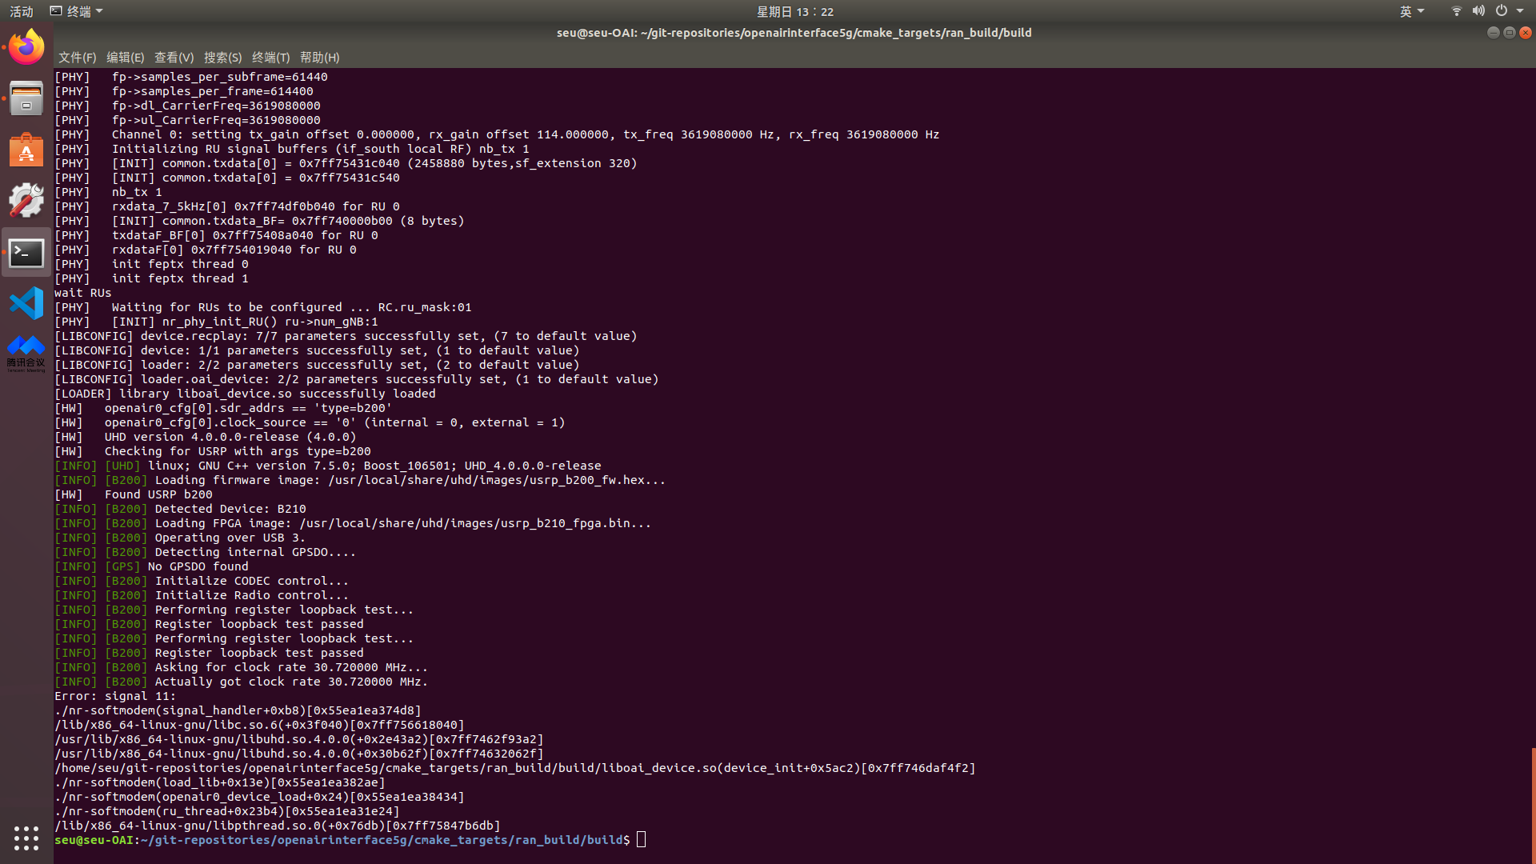Click the volume speaker icon

coord(1478,11)
